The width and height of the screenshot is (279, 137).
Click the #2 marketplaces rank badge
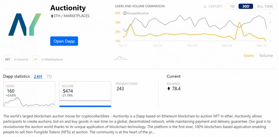coord(36,60)
